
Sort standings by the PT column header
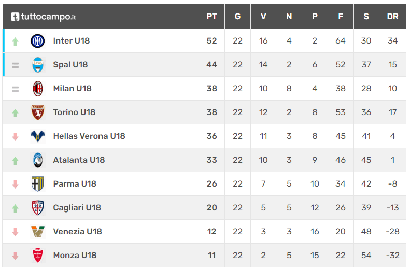[x=211, y=17]
